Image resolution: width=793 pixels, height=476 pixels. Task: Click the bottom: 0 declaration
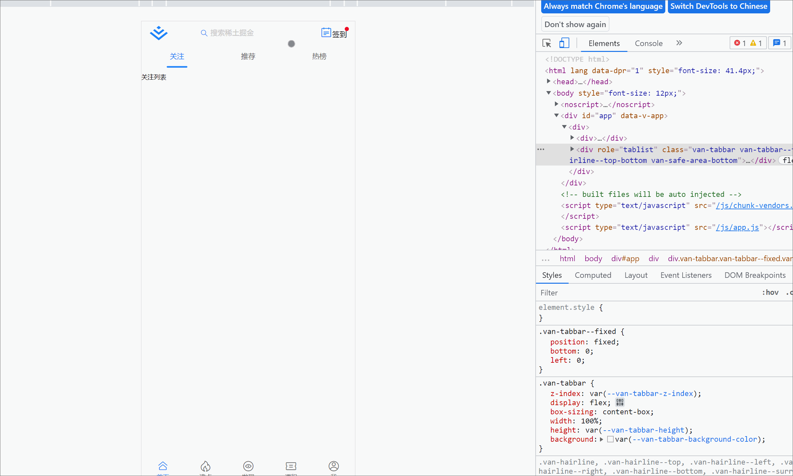pyautogui.click(x=572, y=351)
